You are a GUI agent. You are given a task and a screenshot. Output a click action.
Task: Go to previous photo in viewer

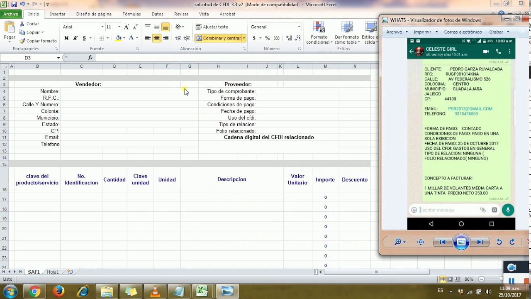(443, 242)
